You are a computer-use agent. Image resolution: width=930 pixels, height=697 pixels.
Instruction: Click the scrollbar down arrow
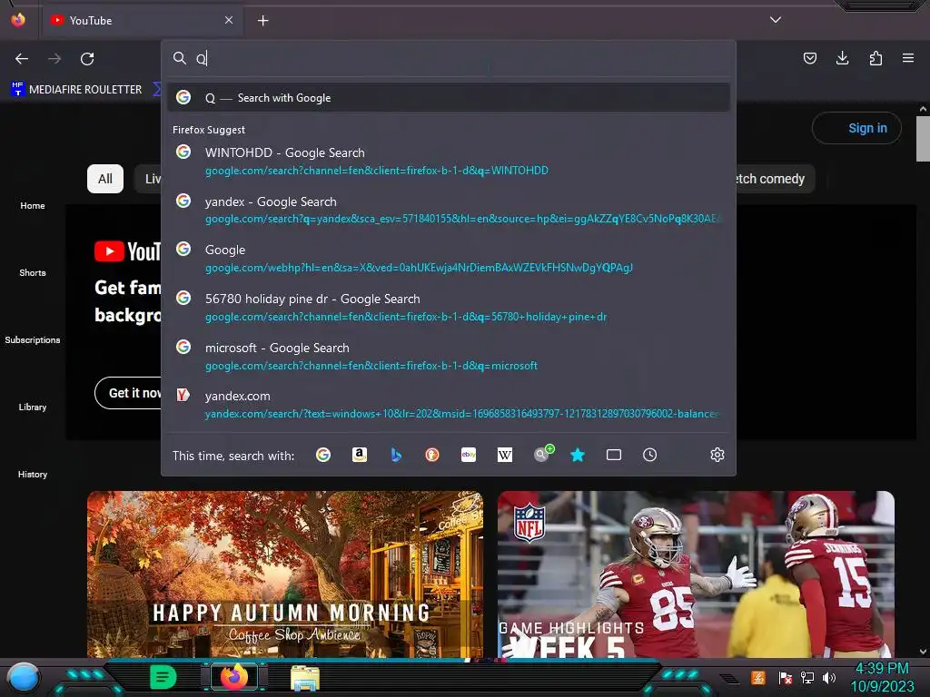923,652
